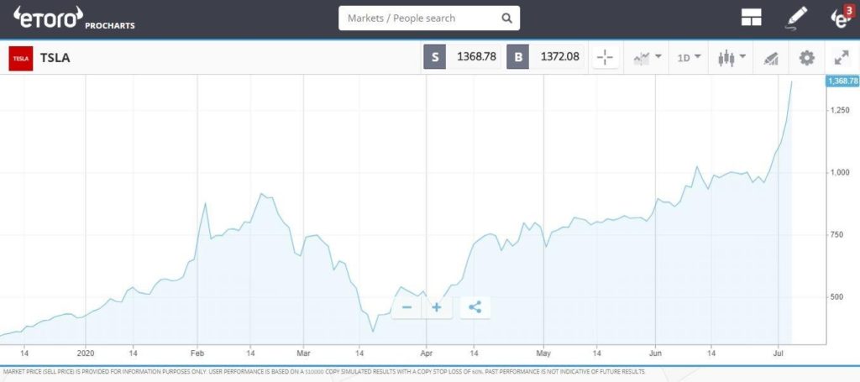860x382 pixels.
Task: Open the candlestick chart type dropdown
Action: [x=732, y=57]
